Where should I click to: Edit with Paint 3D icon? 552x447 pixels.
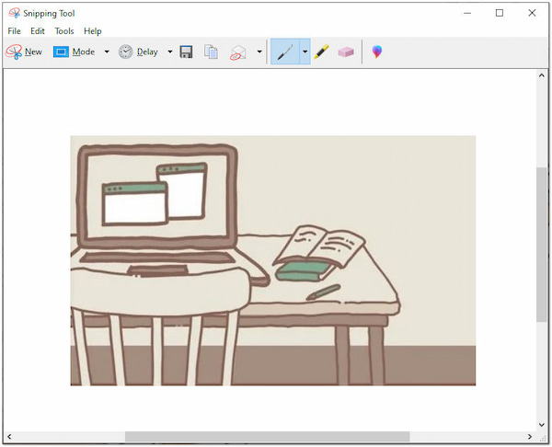click(x=377, y=52)
